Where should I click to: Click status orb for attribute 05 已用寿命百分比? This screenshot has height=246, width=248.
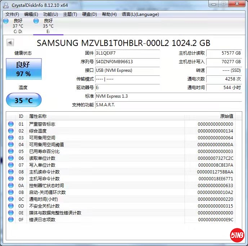click(11, 151)
